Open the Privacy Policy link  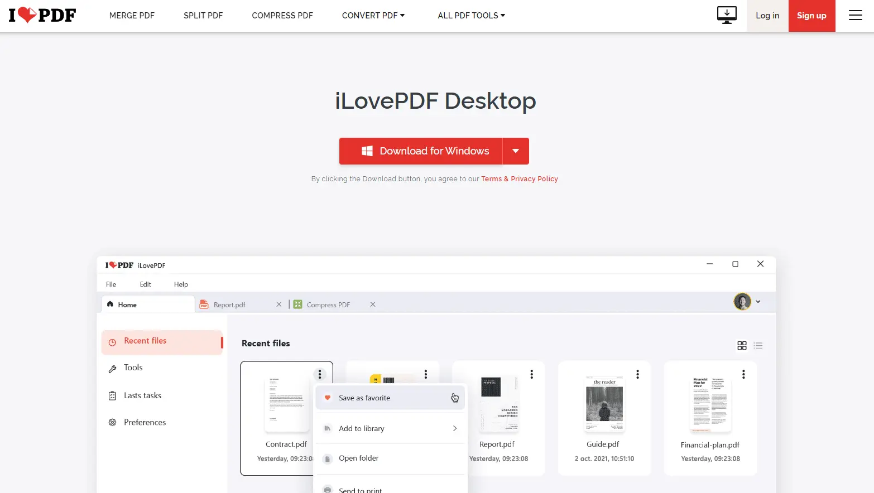[x=534, y=179]
